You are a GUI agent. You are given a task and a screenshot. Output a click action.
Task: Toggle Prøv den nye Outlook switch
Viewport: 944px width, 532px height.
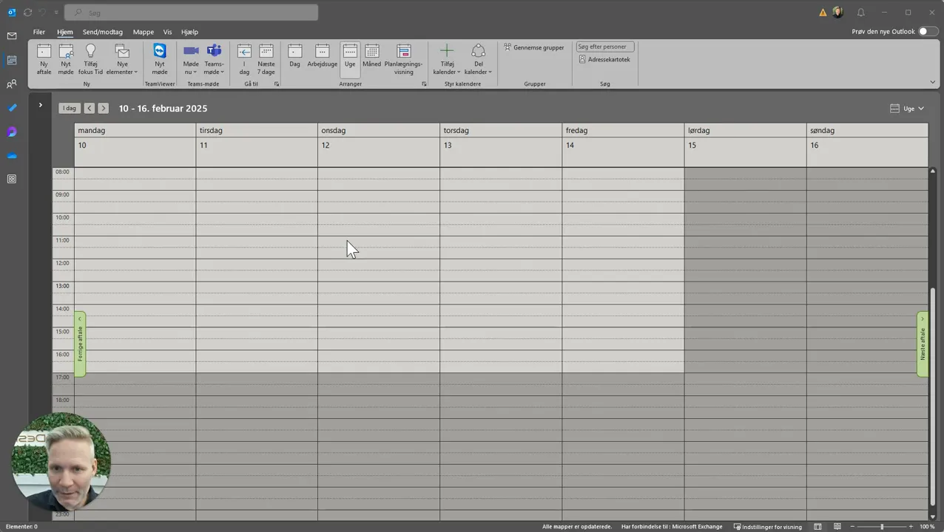928,32
